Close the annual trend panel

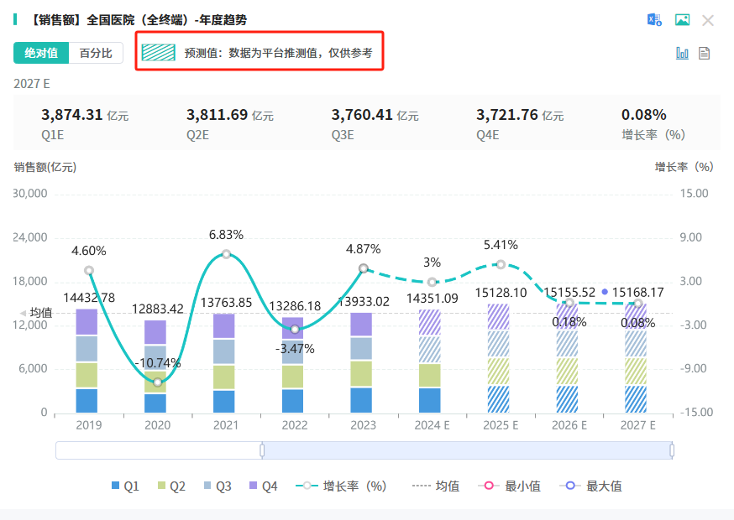coord(708,20)
